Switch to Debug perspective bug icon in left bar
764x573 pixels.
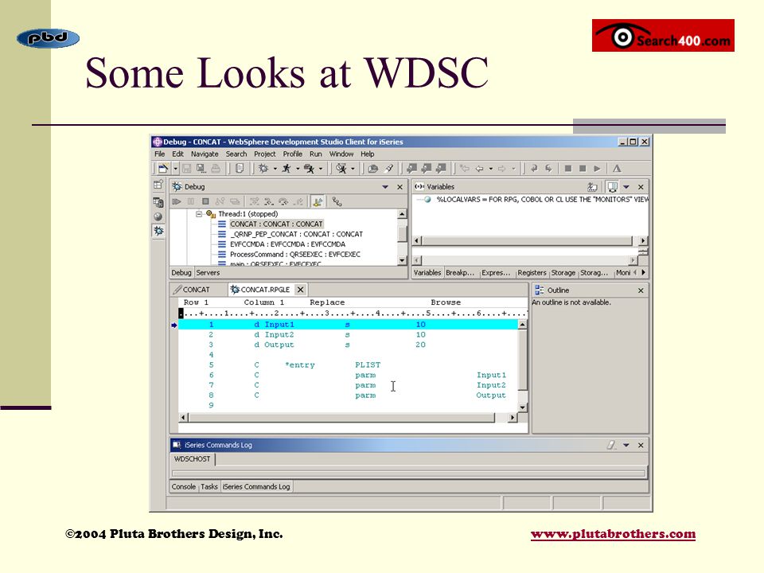(x=158, y=231)
